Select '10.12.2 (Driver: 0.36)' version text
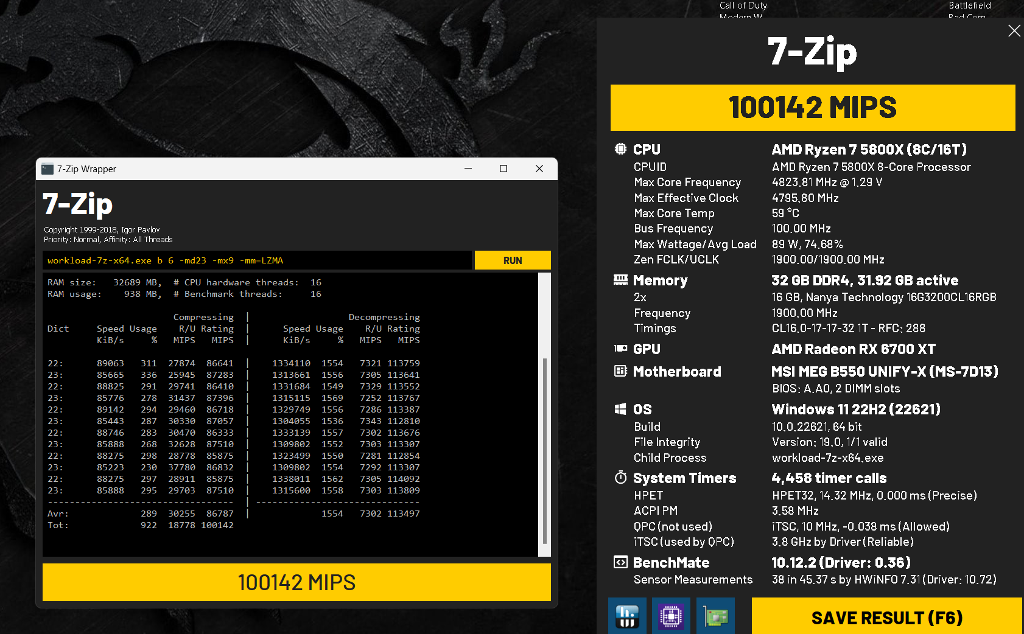 (x=841, y=562)
